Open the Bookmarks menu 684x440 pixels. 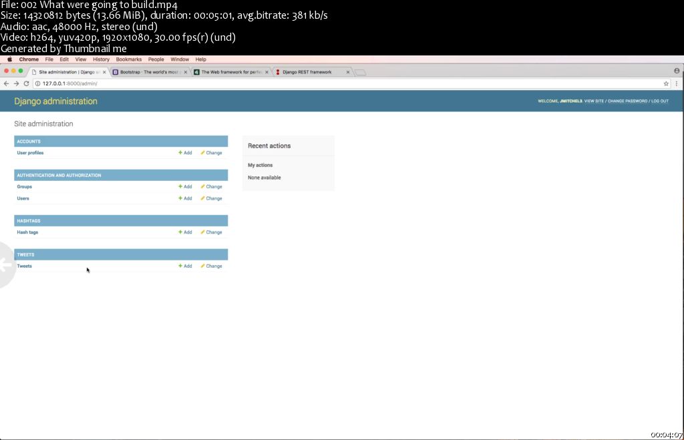[x=129, y=59]
